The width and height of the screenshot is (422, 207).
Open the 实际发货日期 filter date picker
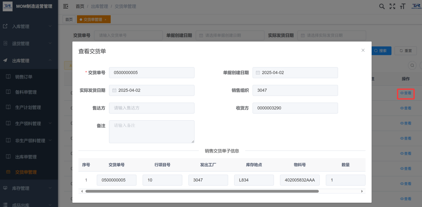[x=332, y=35]
